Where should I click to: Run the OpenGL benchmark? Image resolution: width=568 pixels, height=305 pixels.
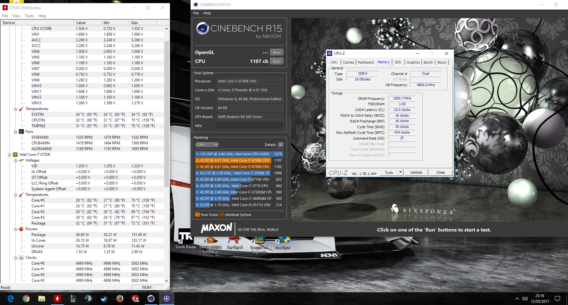tap(276, 52)
